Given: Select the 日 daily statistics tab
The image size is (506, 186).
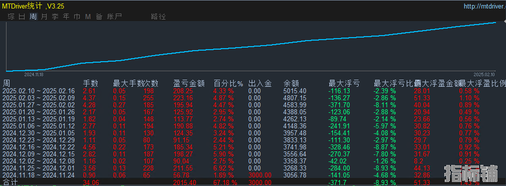Looking at the screenshot, I should coord(22,17).
